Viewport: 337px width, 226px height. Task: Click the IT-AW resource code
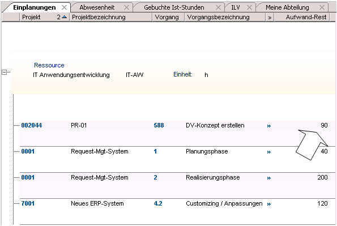[x=135, y=75]
